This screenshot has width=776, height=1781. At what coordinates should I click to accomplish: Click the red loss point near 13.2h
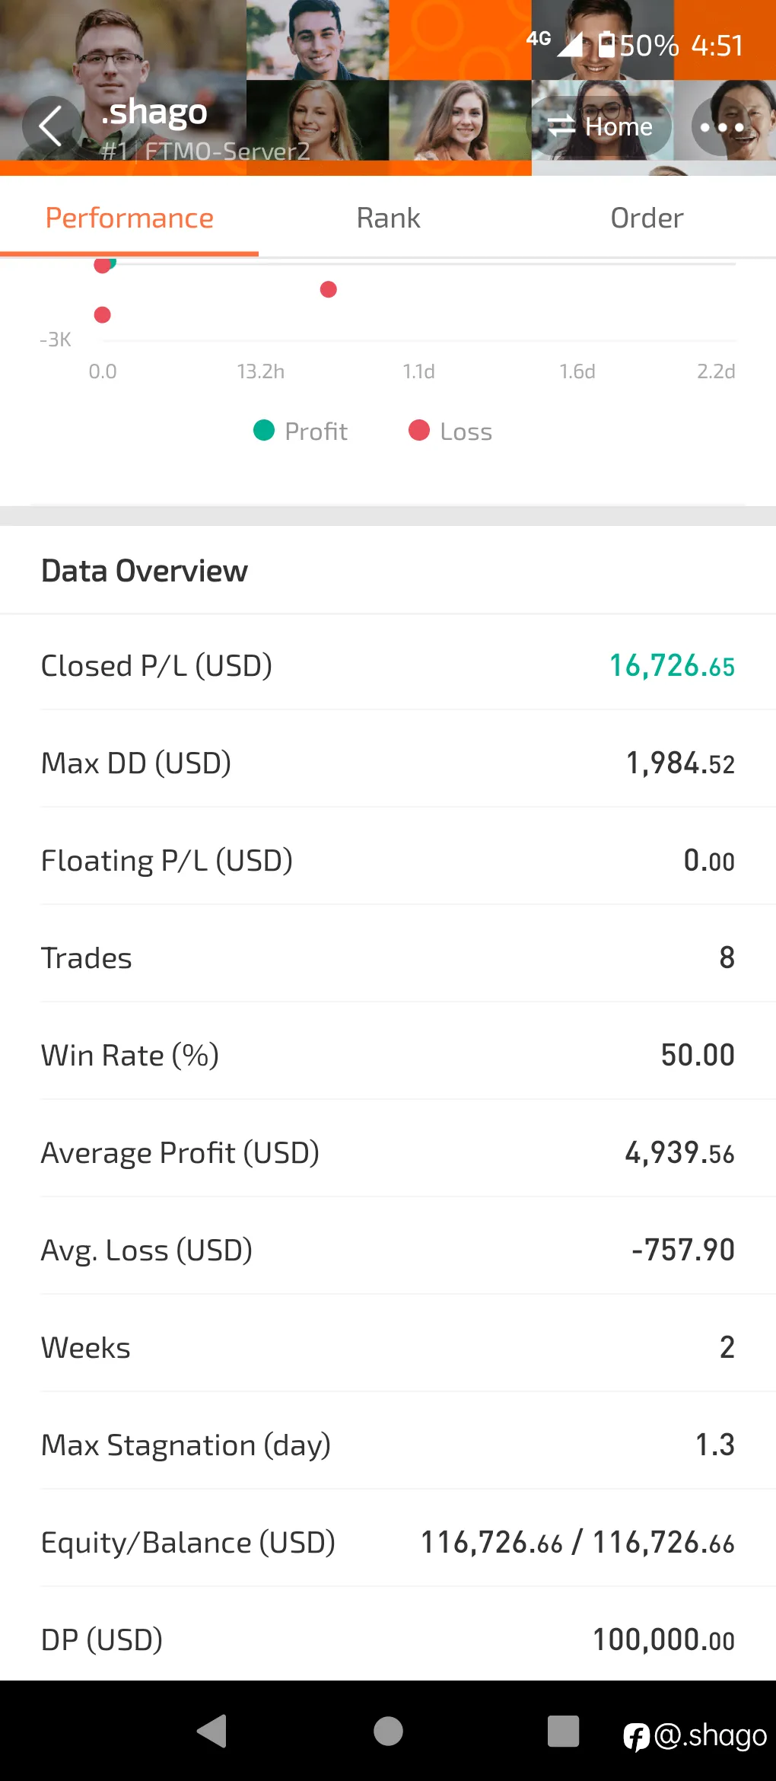click(x=329, y=289)
